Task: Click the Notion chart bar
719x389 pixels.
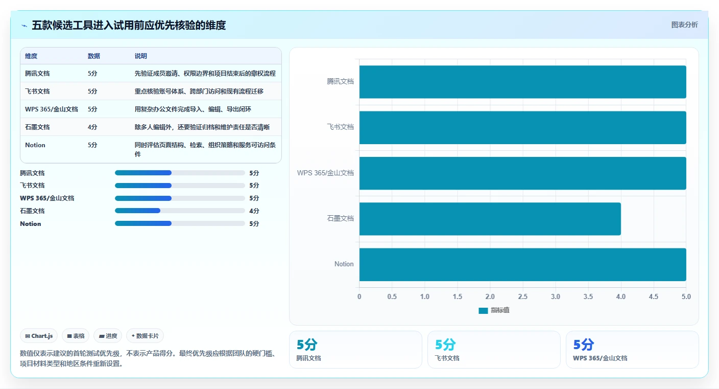Action: tap(522, 264)
